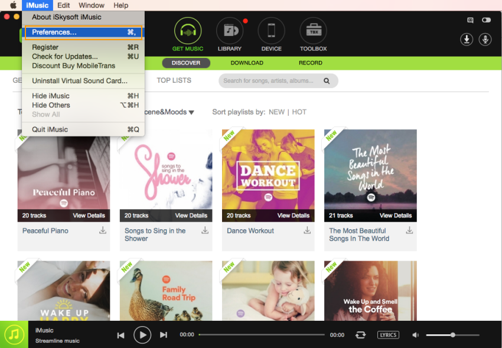This screenshot has height=348, width=502.
Task: Open the child with teddy playlist cover
Action: click(x=268, y=291)
